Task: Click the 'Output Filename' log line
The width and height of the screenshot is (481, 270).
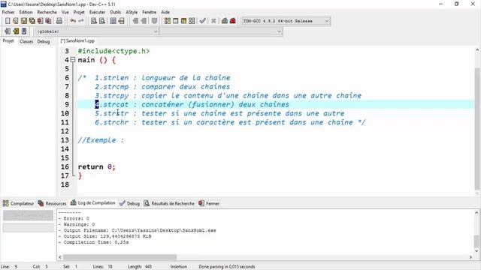Action: [137, 230]
